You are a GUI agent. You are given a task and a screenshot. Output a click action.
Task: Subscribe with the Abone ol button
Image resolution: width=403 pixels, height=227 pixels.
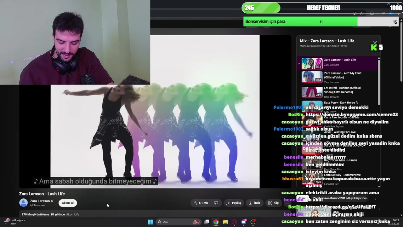68,203
